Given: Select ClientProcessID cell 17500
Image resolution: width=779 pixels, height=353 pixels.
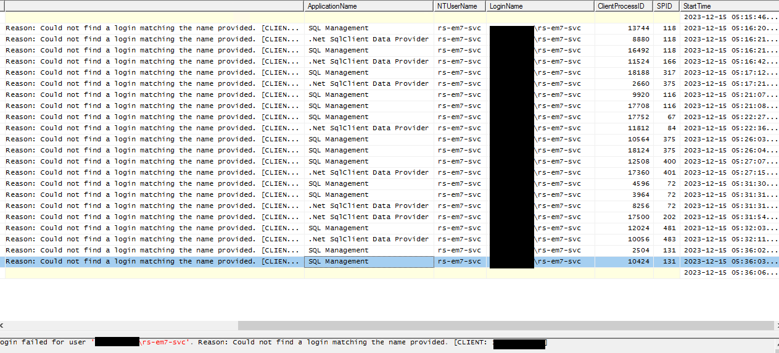Looking at the screenshot, I should 624,217.
